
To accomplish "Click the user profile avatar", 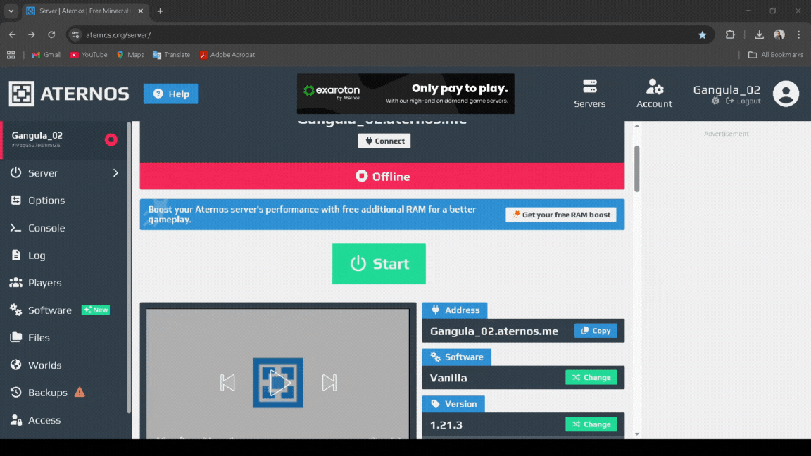I will pyautogui.click(x=786, y=94).
